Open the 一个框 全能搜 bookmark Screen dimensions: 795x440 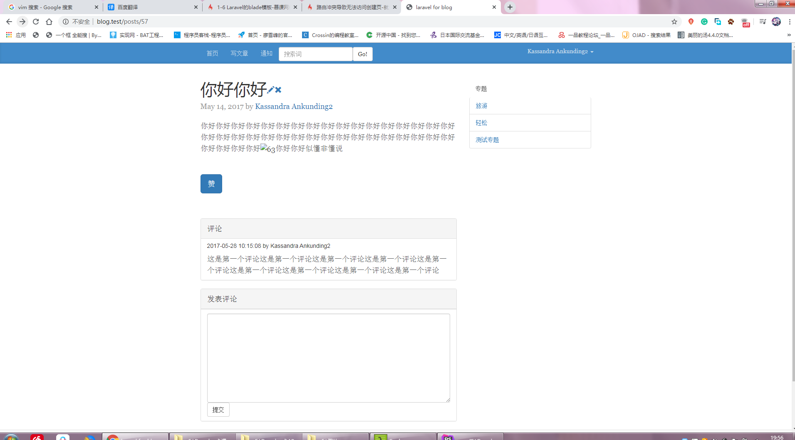(x=74, y=35)
